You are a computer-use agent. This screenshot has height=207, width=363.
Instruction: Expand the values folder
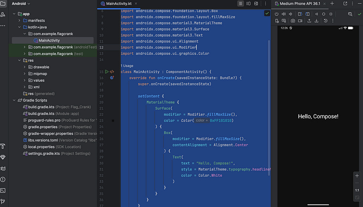[x=24, y=80]
